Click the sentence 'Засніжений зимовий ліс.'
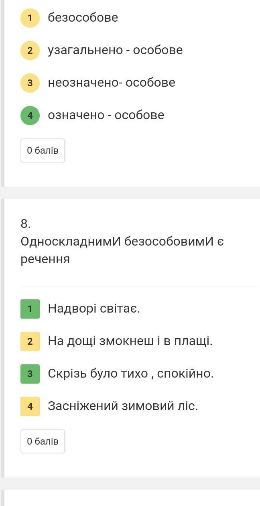 tap(123, 406)
